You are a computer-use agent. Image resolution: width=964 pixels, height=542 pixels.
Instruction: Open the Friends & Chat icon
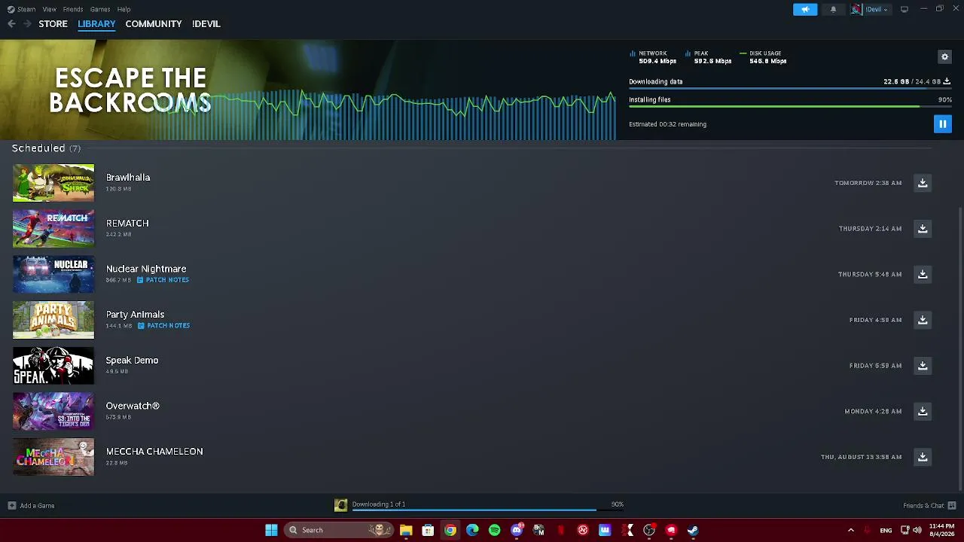952,505
